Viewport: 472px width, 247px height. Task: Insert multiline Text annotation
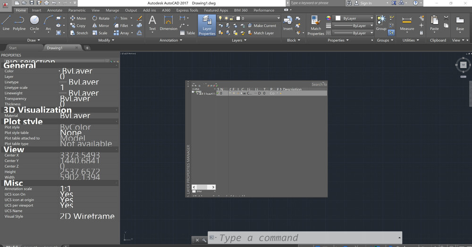tap(152, 23)
